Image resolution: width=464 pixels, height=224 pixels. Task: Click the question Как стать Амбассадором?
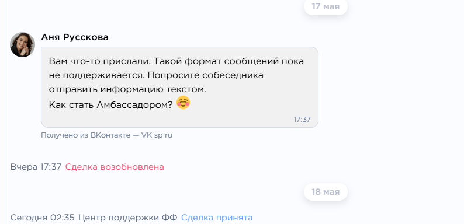pyautogui.click(x=110, y=105)
